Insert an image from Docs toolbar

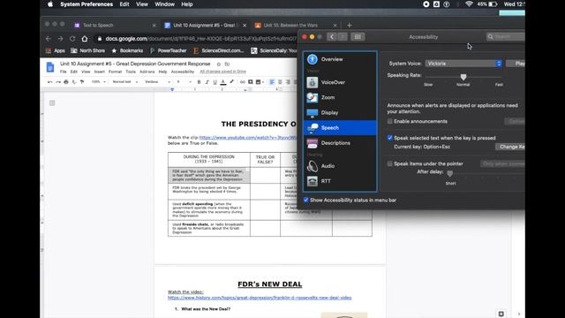(x=259, y=82)
